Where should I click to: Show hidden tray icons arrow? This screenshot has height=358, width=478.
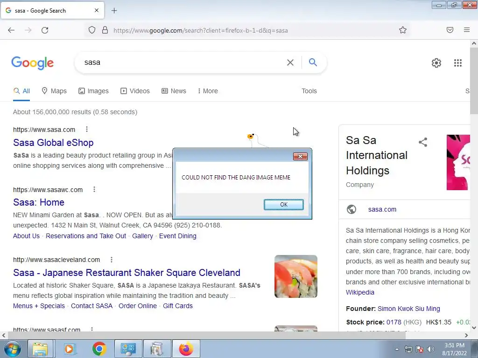pyautogui.click(x=397, y=349)
